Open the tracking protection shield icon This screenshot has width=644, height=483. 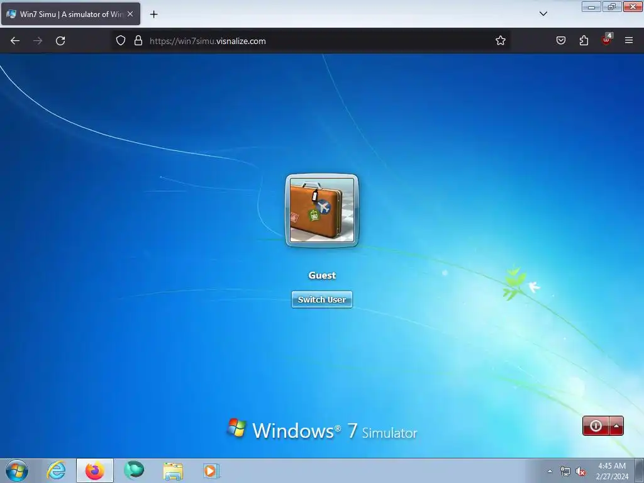coord(120,41)
